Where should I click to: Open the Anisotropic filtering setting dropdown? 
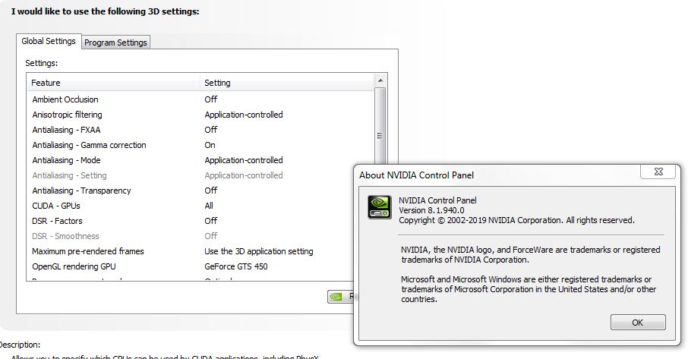[243, 115]
